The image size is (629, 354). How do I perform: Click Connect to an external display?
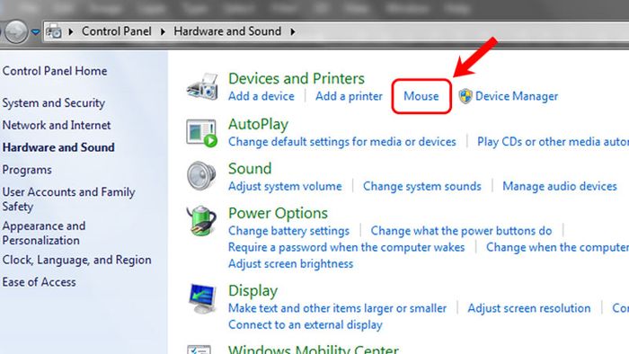(x=306, y=324)
